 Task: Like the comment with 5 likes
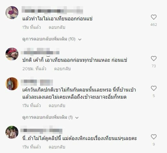click(154, 88)
